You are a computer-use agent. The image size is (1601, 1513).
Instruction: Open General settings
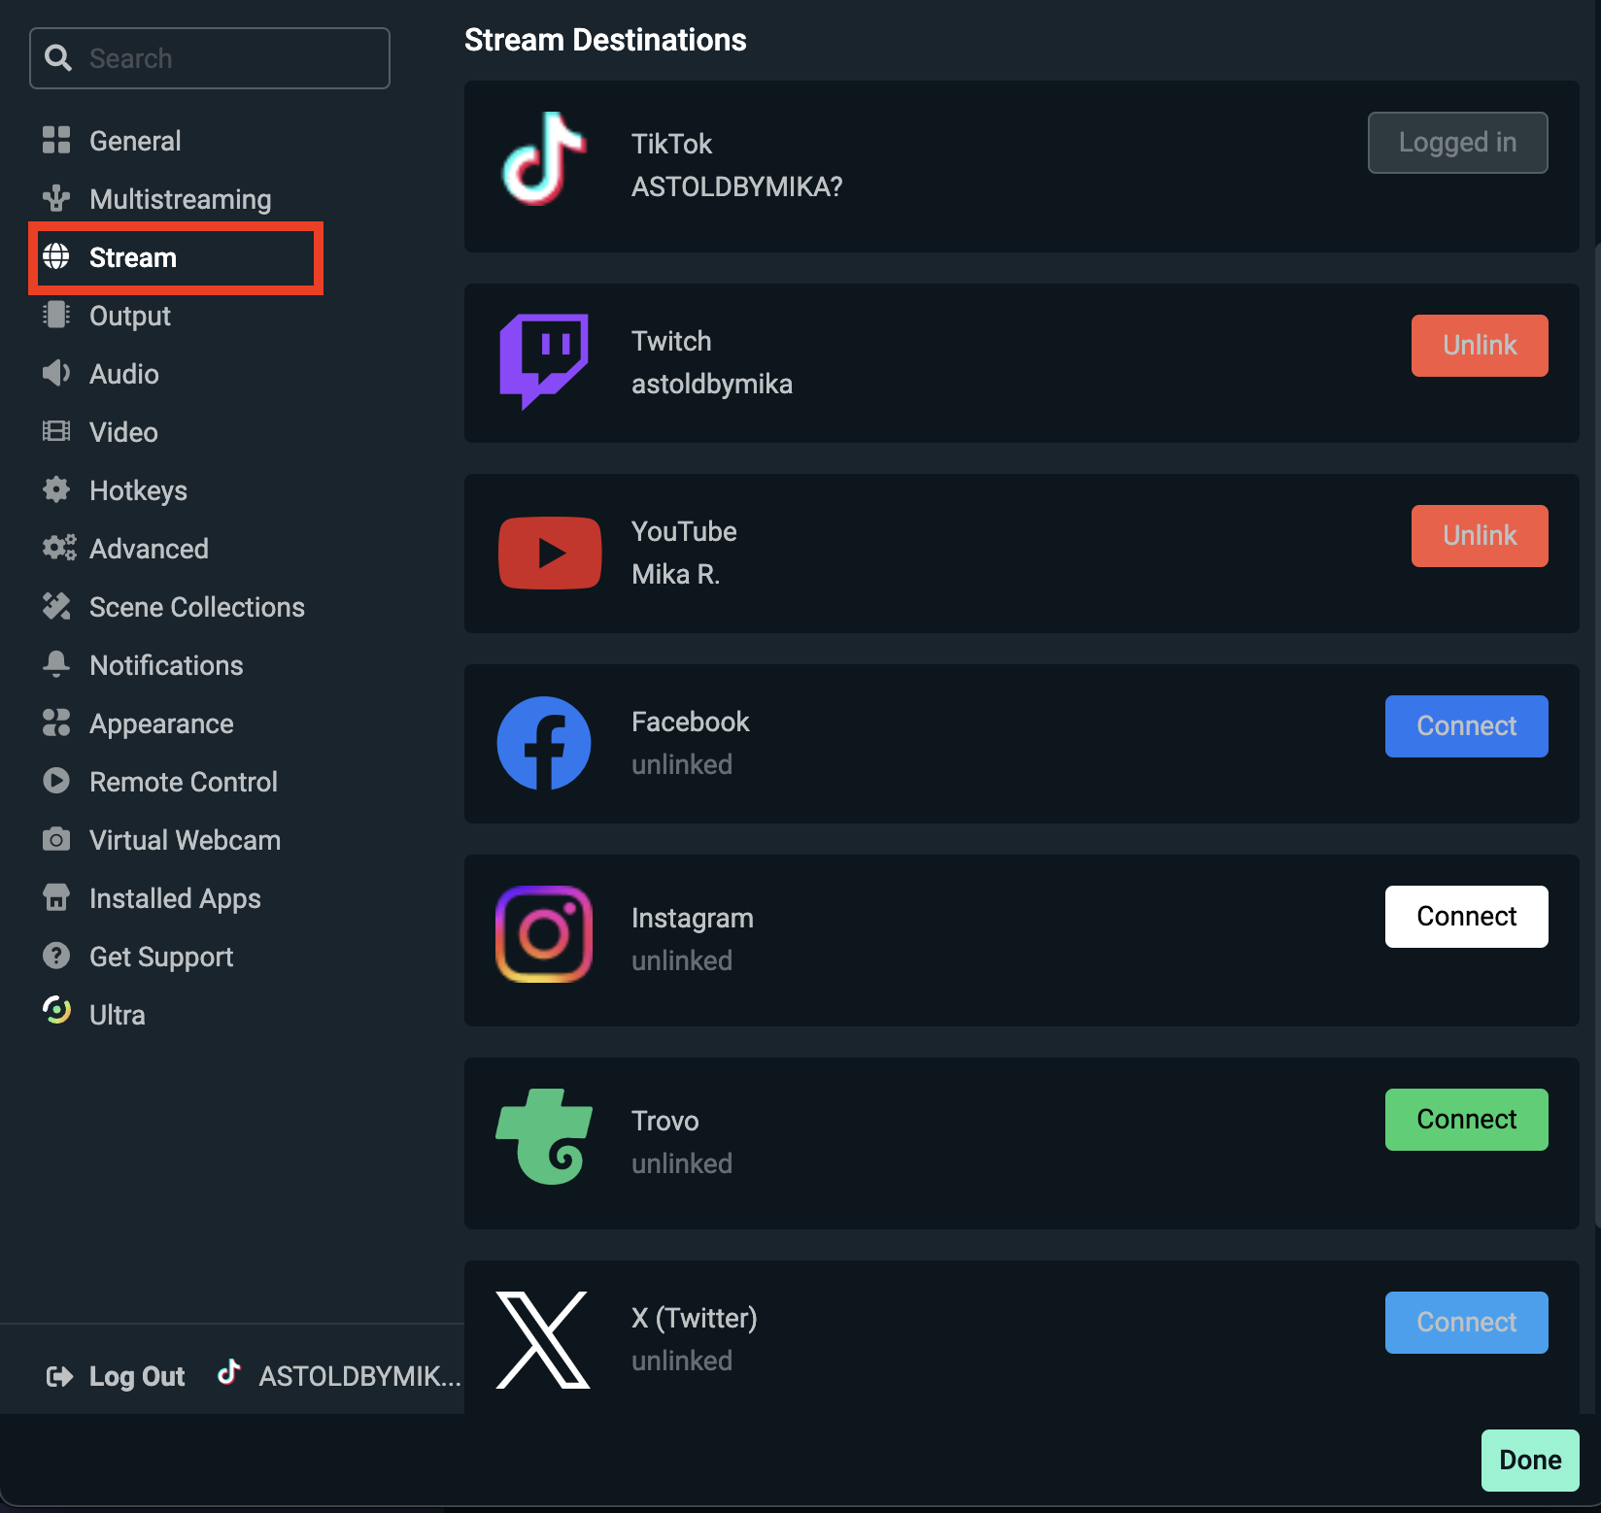[x=135, y=140]
